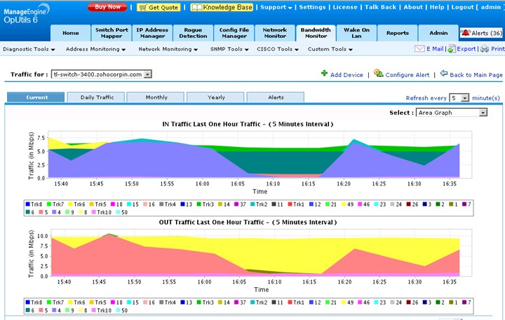Click the shopping cart icon in Get Quote
Screen dimensions: 505x320
pyautogui.click(x=142, y=7)
